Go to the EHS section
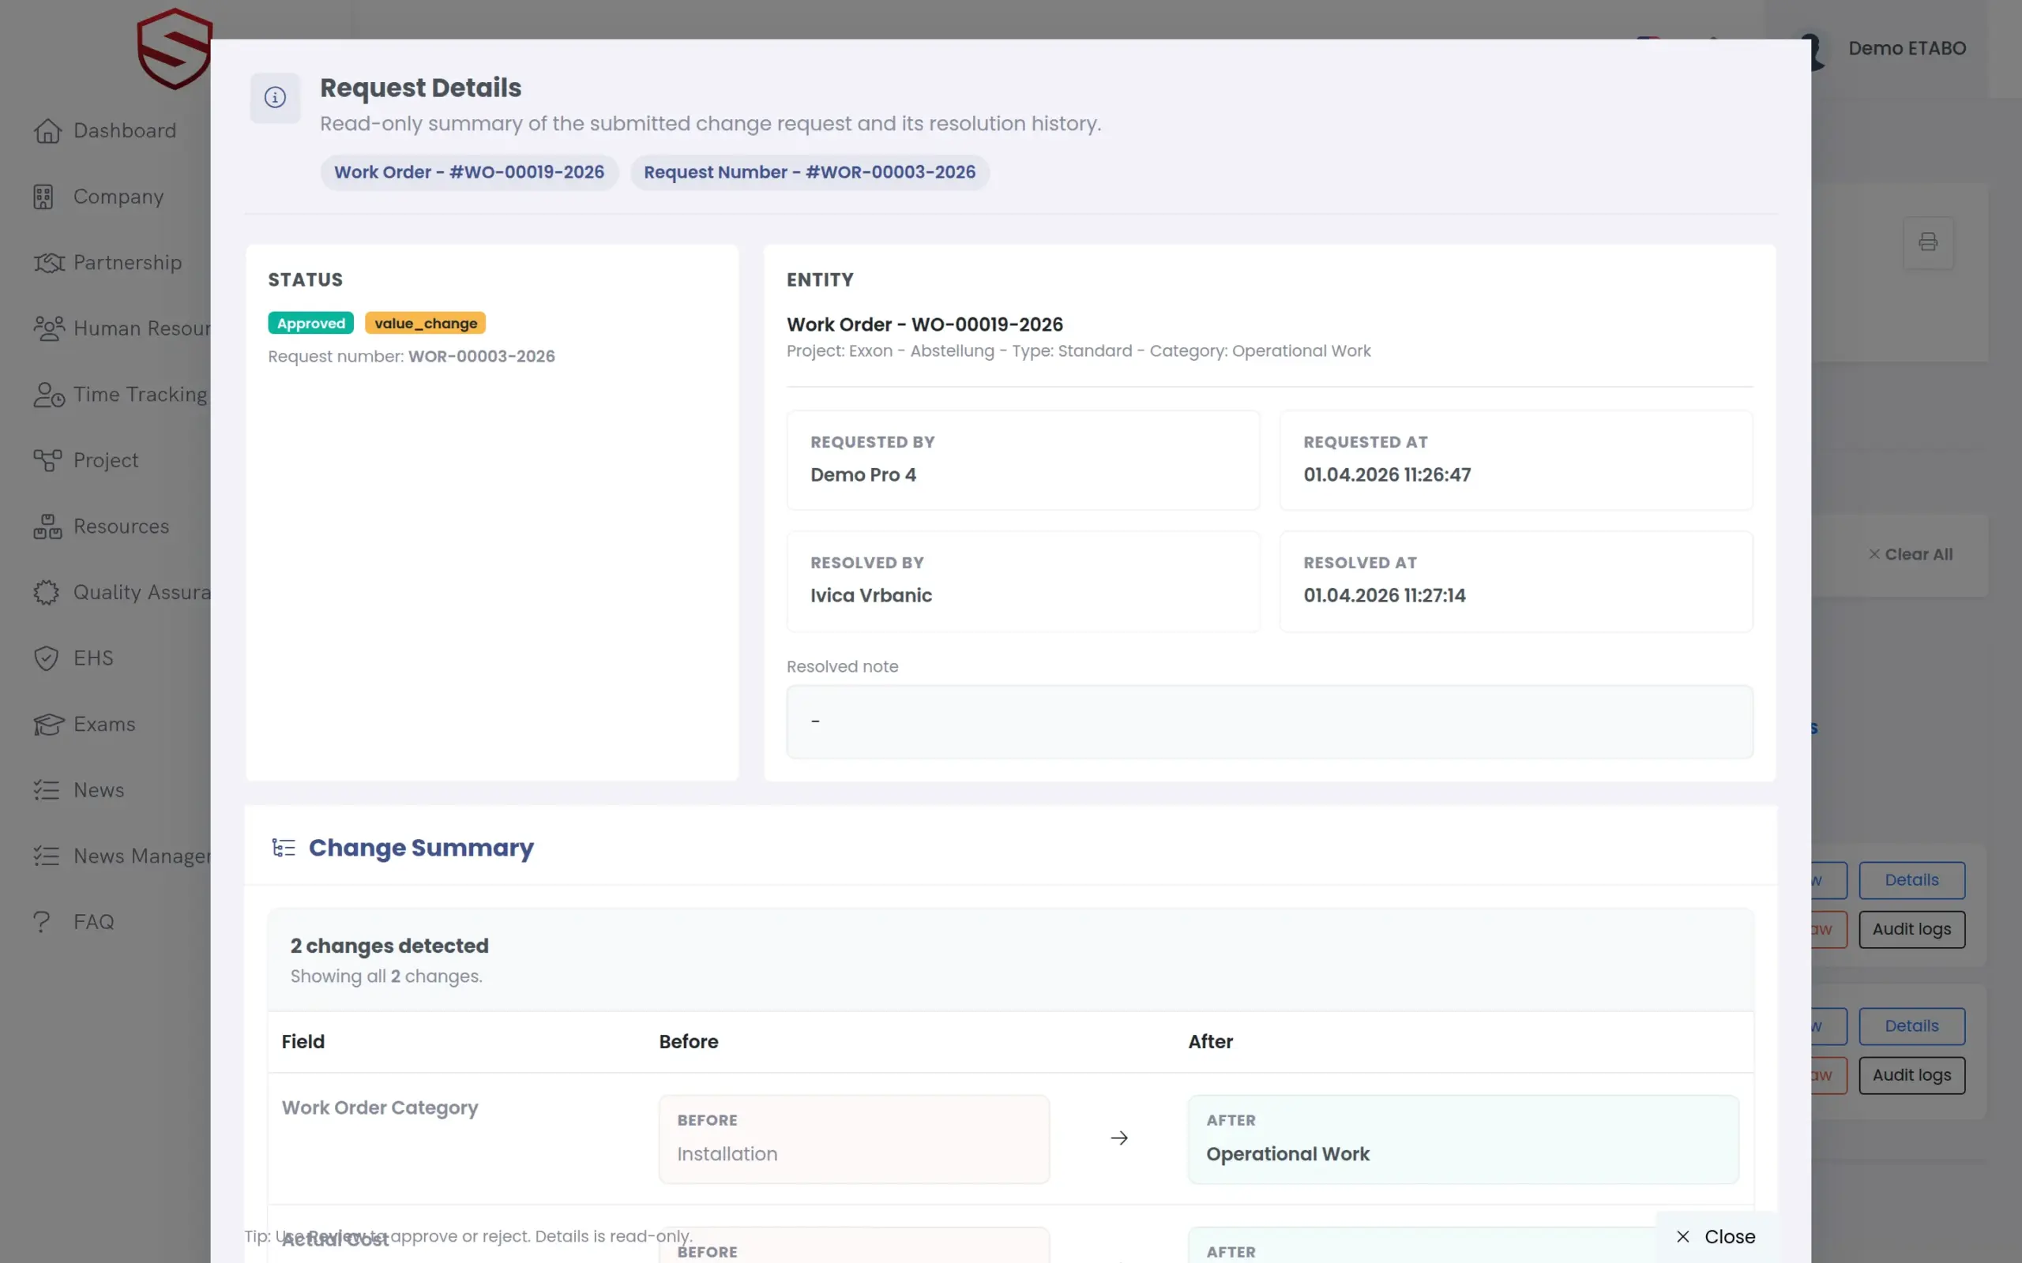2022x1263 pixels. [92, 659]
